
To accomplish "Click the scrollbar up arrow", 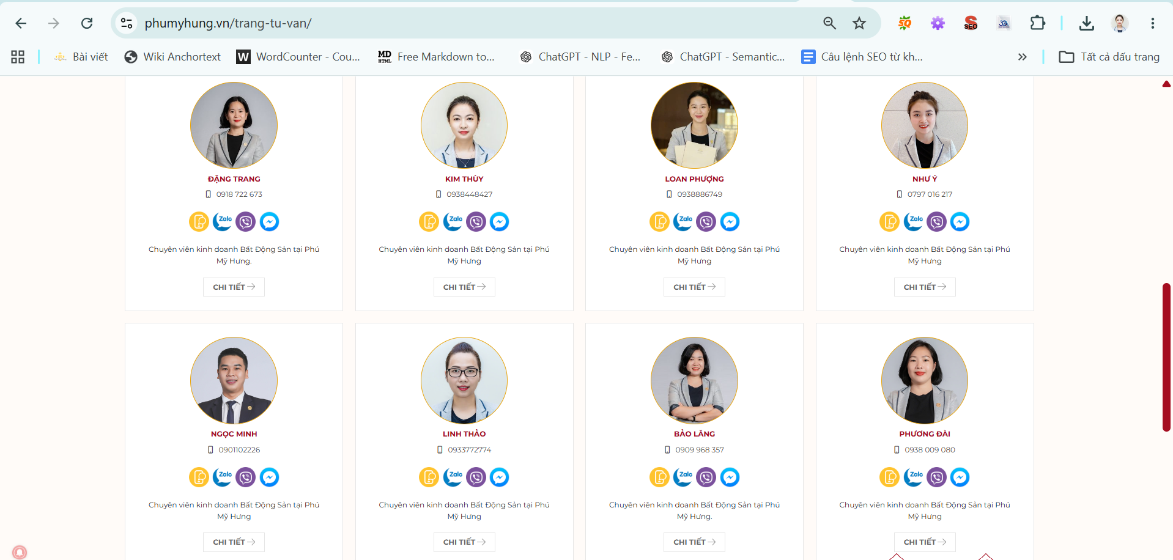I will tap(1166, 84).
